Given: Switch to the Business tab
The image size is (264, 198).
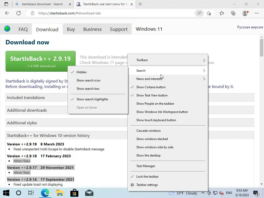Looking at the screenshot, I should [x=93, y=29].
